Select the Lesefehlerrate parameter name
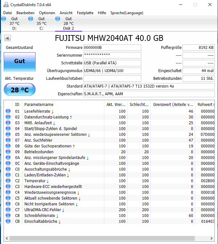218x244 pixels. [39, 111]
